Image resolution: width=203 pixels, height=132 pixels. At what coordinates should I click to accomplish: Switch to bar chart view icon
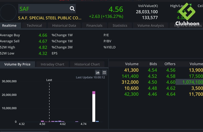[98, 73]
